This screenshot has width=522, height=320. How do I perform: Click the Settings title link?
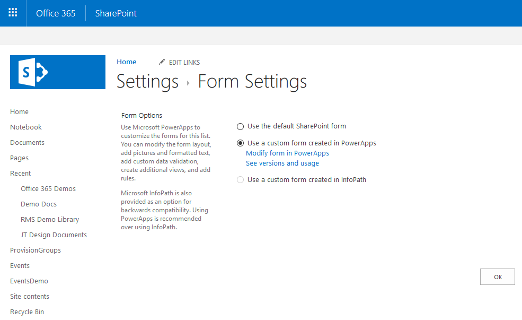[147, 81]
